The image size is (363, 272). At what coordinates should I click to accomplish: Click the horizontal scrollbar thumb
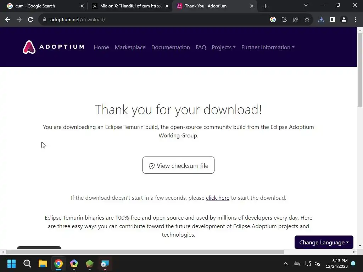[x=145, y=252]
